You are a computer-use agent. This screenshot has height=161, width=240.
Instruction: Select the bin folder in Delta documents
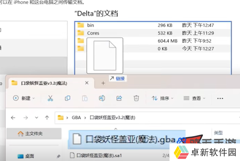click(x=153, y=25)
